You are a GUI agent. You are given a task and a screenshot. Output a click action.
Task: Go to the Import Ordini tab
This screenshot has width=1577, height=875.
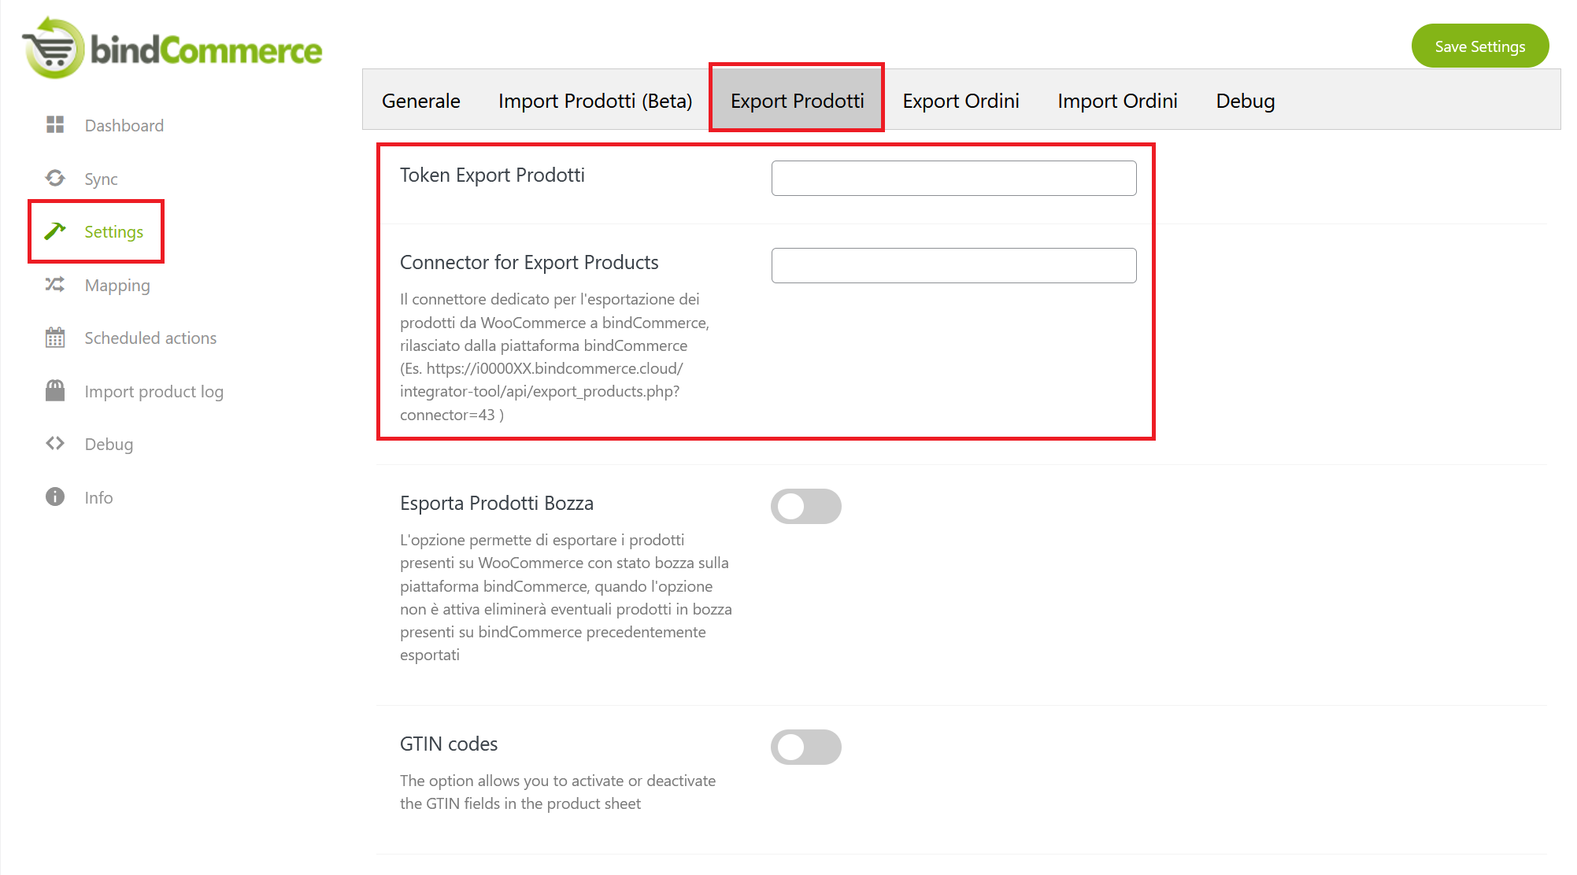coord(1117,101)
